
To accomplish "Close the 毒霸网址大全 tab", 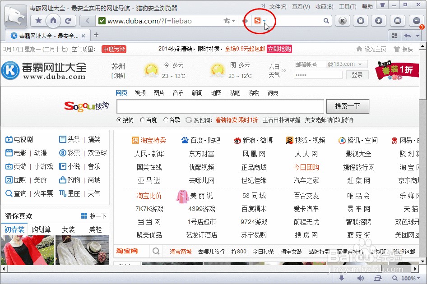I will click(84, 36).
